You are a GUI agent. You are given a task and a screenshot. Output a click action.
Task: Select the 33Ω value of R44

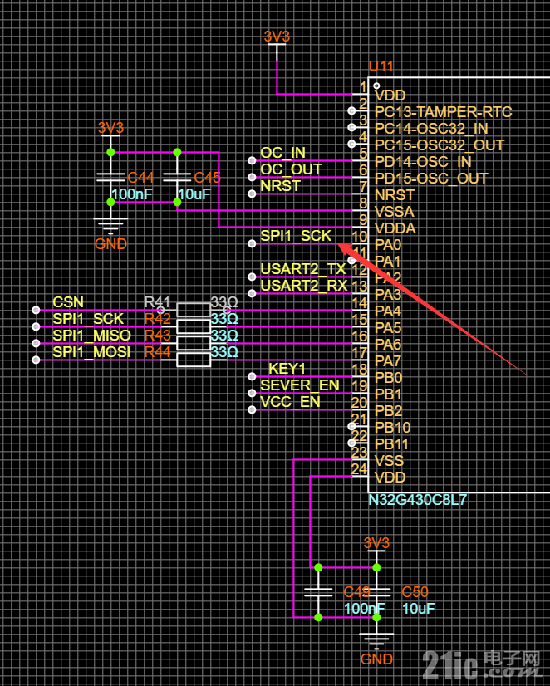(x=224, y=352)
